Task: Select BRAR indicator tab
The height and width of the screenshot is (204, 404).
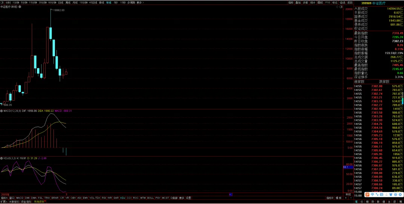Action: (x=55, y=198)
